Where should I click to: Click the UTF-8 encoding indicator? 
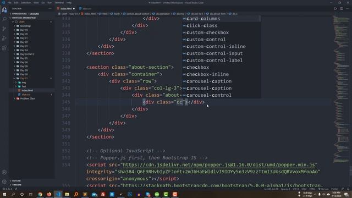296,189
